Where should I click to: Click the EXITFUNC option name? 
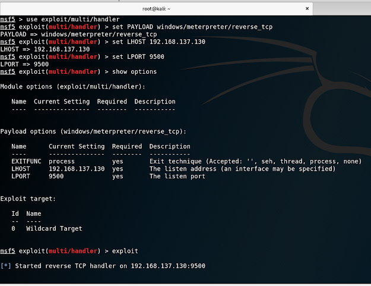26,161
